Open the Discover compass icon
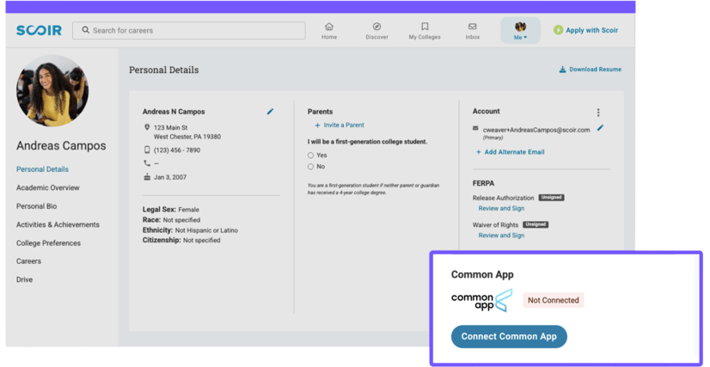Screen dimensions: 710x367 click(376, 28)
